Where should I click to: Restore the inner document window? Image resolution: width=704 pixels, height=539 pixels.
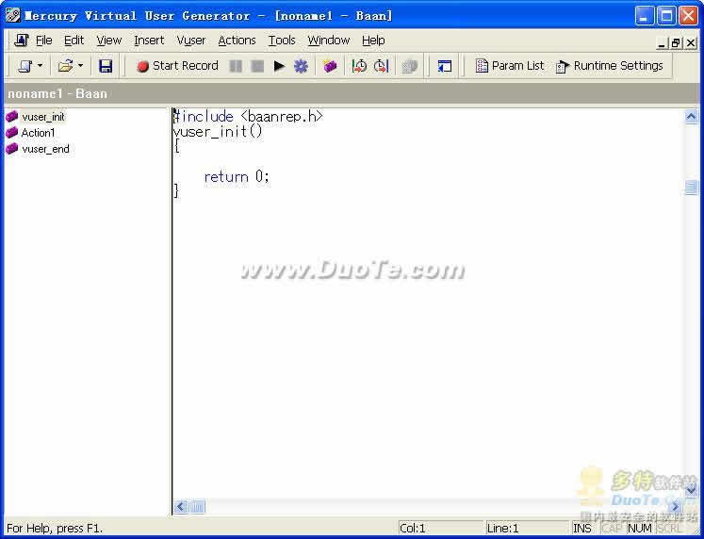676,43
